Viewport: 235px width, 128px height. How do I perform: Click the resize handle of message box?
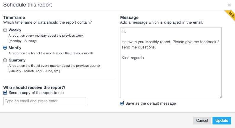tap(220, 97)
